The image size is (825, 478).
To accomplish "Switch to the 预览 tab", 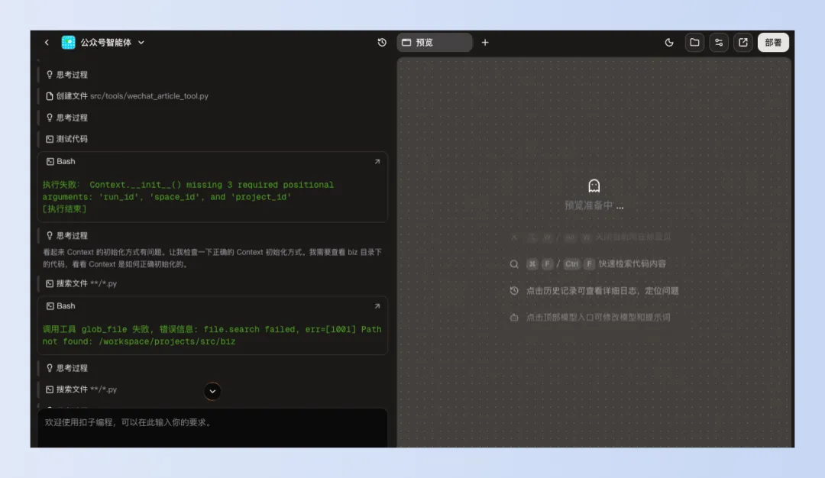I will [435, 43].
